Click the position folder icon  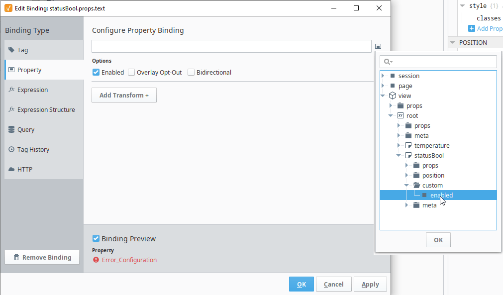point(416,175)
